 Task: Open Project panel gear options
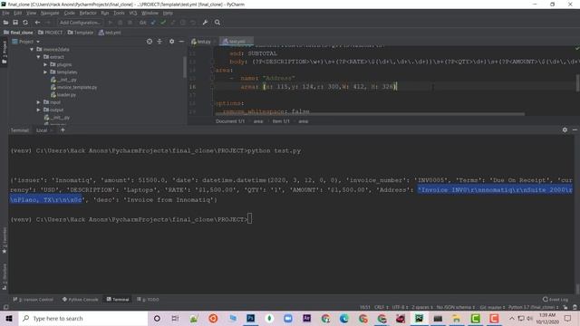coord(171,42)
